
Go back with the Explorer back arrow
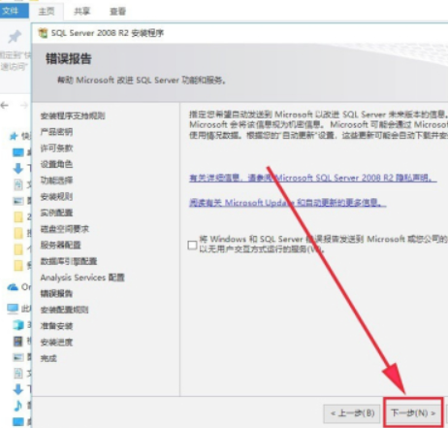[x=5, y=106]
